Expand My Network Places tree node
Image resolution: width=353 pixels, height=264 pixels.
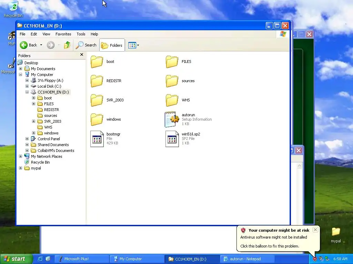tap(20, 156)
